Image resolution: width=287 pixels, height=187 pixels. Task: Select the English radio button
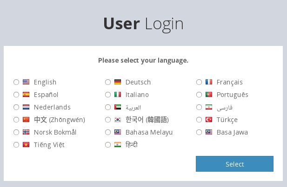tap(16, 82)
